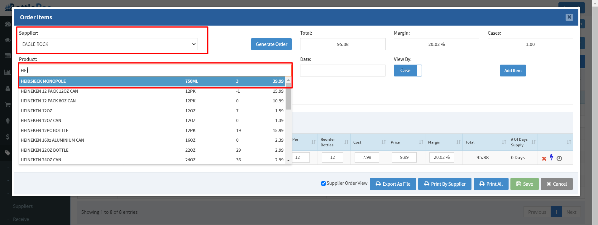Click the Generate Order button

pyautogui.click(x=271, y=44)
